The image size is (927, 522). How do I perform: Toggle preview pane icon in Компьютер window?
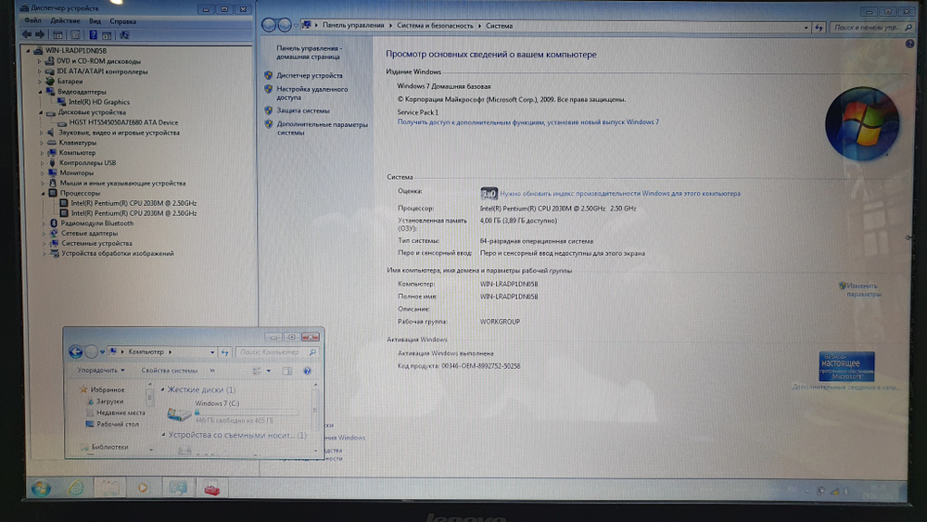[286, 371]
